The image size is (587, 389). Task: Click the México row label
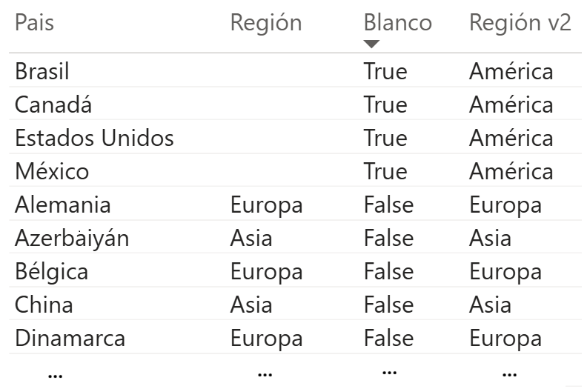(x=52, y=172)
